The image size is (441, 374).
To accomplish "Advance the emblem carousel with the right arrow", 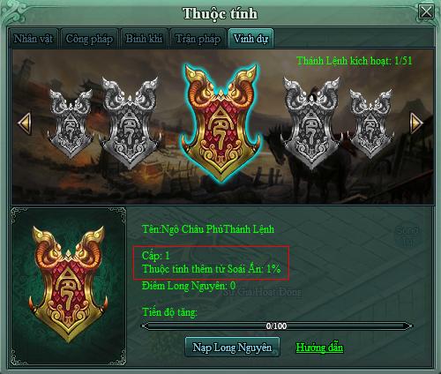I will coord(416,123).
